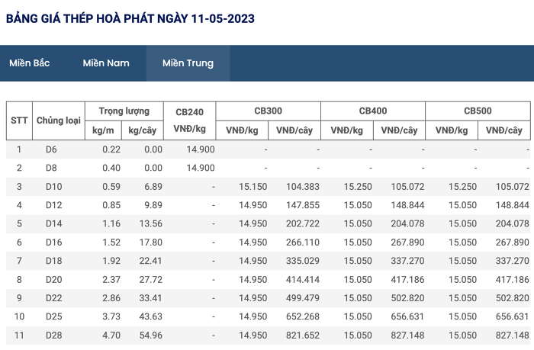
Task: Click the Trọng lượng header cell
Action: coord(124,111)
